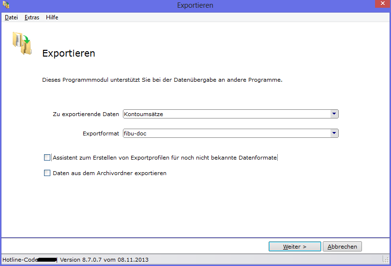The width and height of the screenshot is (391, 266).
Task: Enable the Exportprofil-Assistent checkbox
Action: (x=47, y=158)
